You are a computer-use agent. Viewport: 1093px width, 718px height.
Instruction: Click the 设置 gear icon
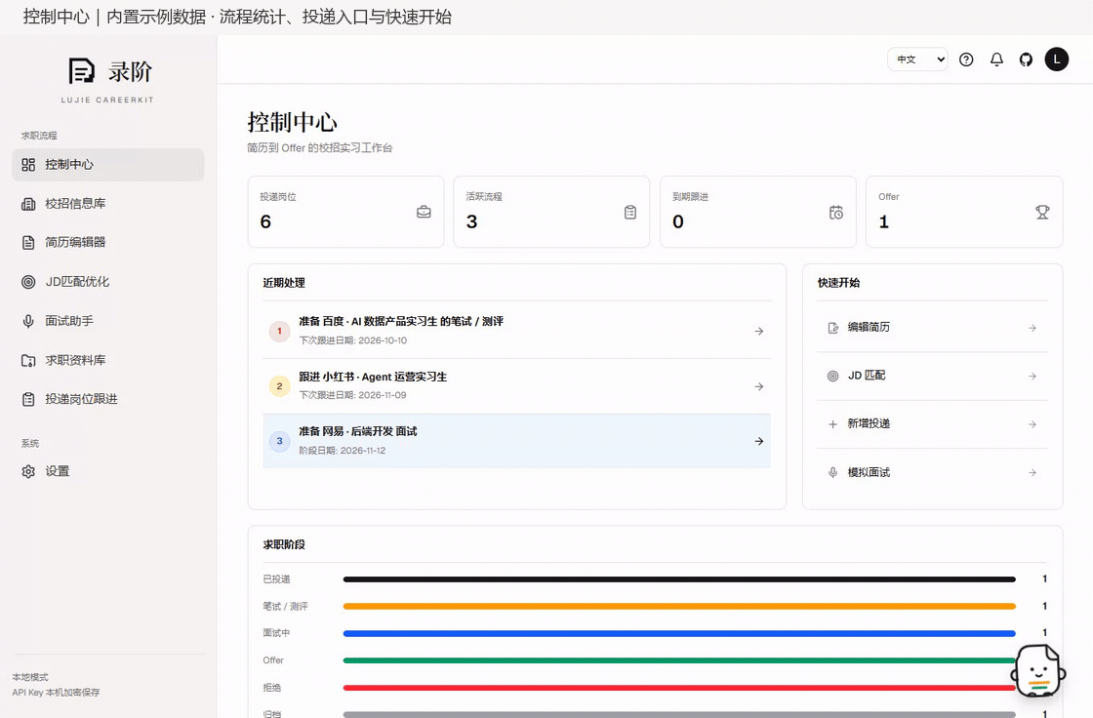(x=28, y=471)
